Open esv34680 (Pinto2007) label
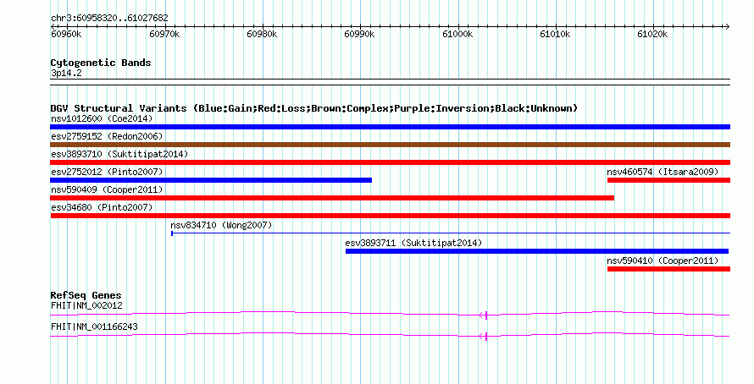 (x=102, y=207)
